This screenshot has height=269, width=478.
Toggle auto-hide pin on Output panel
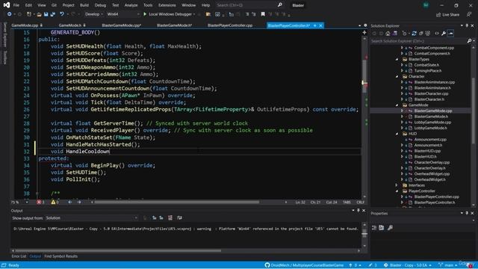click(358, 211)
